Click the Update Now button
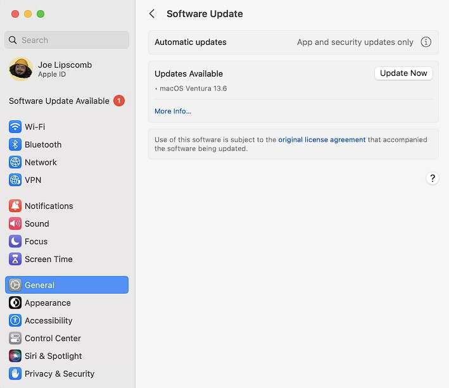The height and width of the screenshot is (388, 449). (403, 73)
